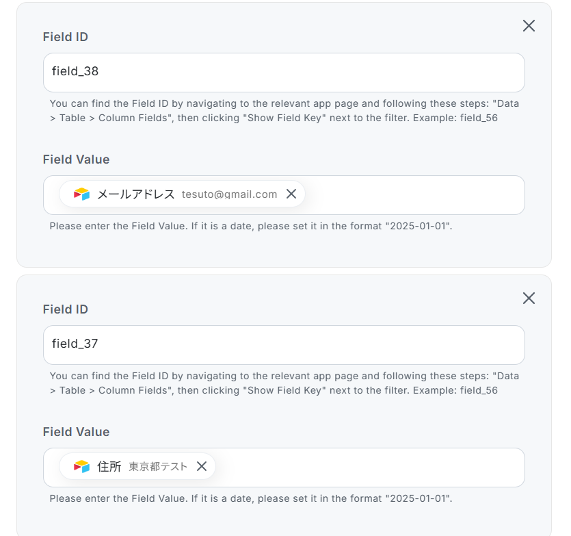Screen dimensions: 571x536
Task: Close the field_38 card with its X
Action: click(x=529, y=26)
